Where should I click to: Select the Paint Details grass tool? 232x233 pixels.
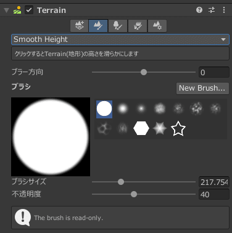[138, 26]
